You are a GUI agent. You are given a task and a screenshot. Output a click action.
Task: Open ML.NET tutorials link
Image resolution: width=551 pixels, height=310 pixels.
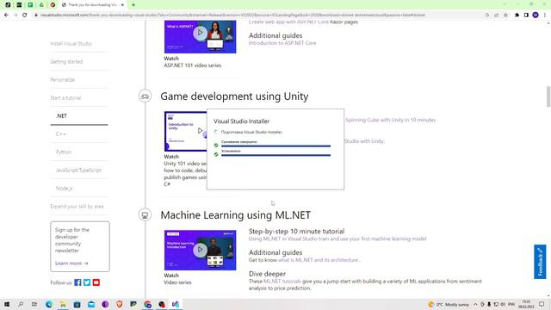282,282
